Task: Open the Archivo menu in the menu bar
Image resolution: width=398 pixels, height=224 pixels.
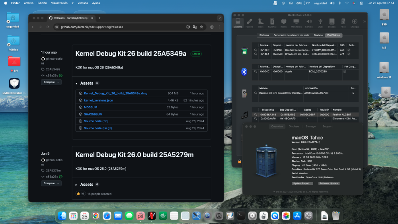Action: tap(29, 3)
